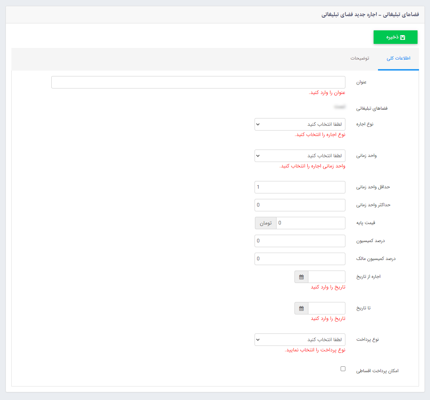This screenshot has height=400, width=430.
Task: Open the نوع اجاره dropdown
Action: click(x=300, y=124)
